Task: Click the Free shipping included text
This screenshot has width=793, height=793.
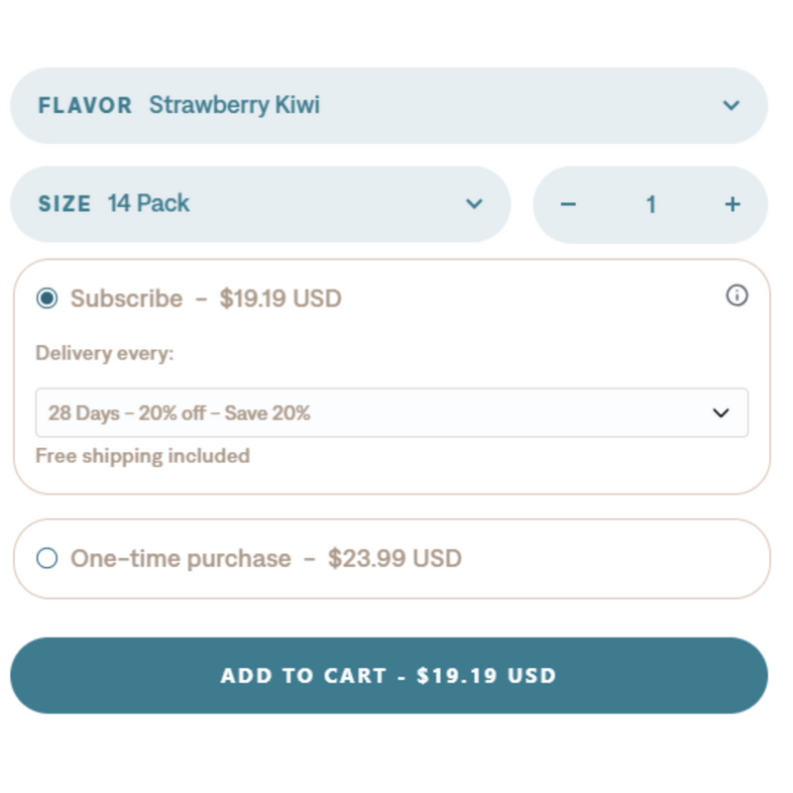Action: point(142,456)
